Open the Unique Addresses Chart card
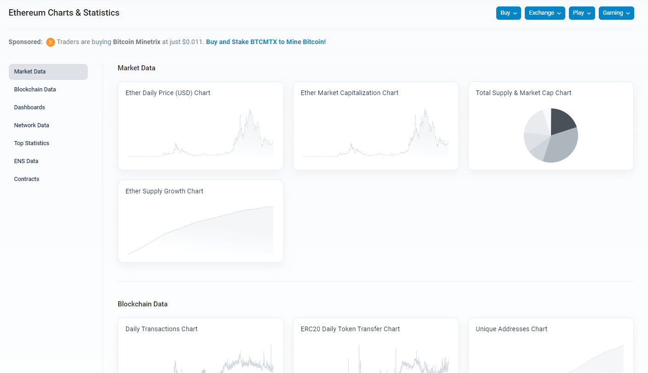This screenshot has height=373, width=648. (551, 349)
